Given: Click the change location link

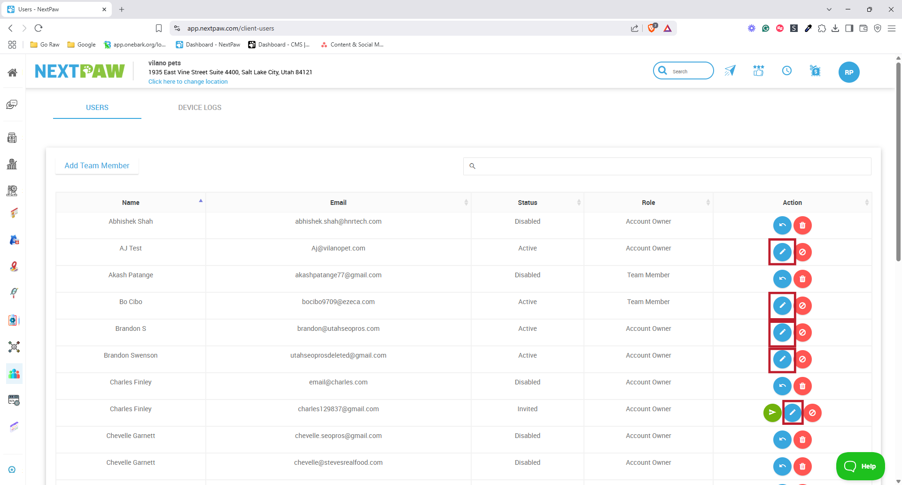Looking at the screenshot, I should point(188,82).
